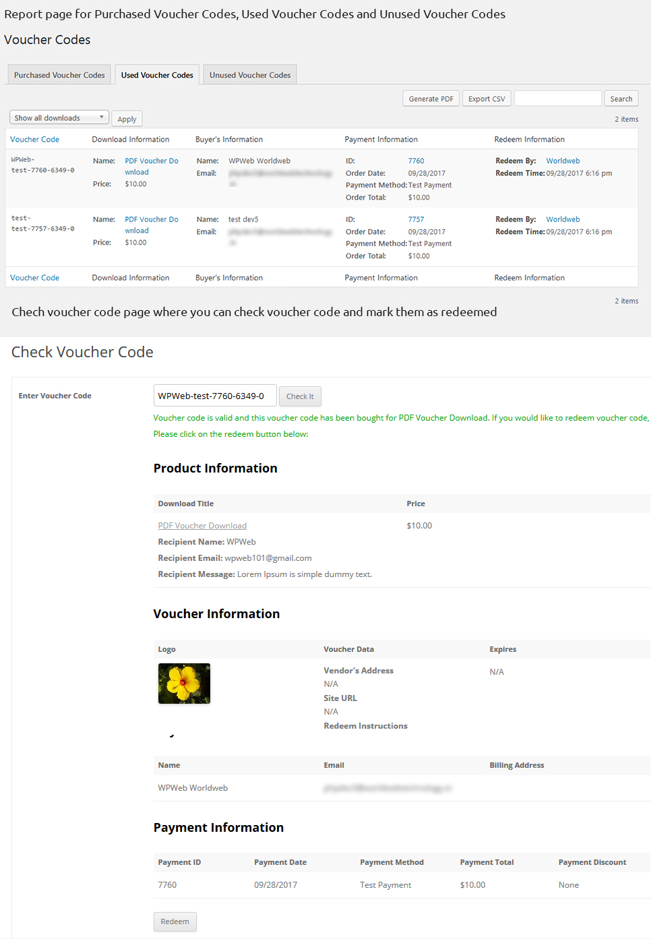Apply the selected download filter
Screen dimensions: 651x939
[127, 119]
